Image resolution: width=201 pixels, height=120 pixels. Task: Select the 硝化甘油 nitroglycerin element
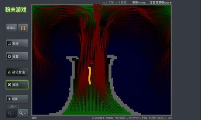pyautogui.click(x=17, y=72)
